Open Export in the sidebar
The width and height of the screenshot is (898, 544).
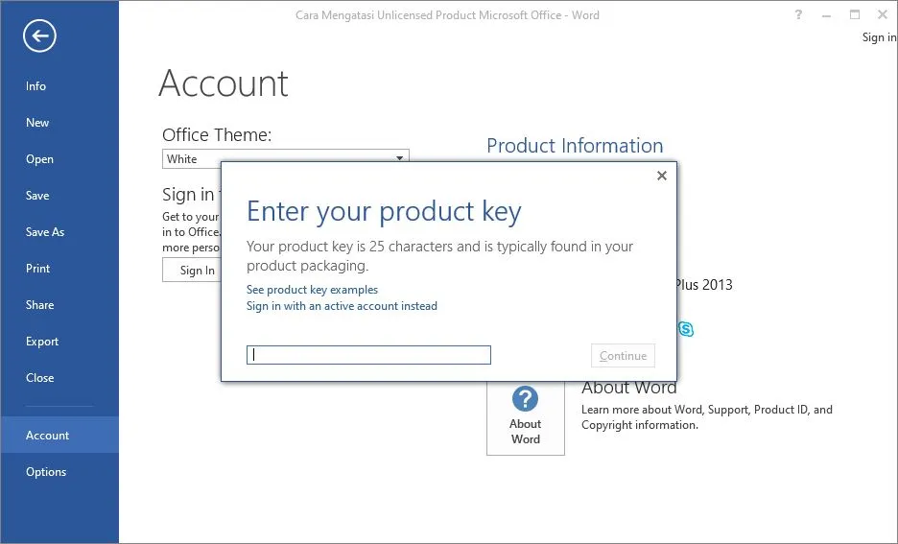tap(42, 342)
